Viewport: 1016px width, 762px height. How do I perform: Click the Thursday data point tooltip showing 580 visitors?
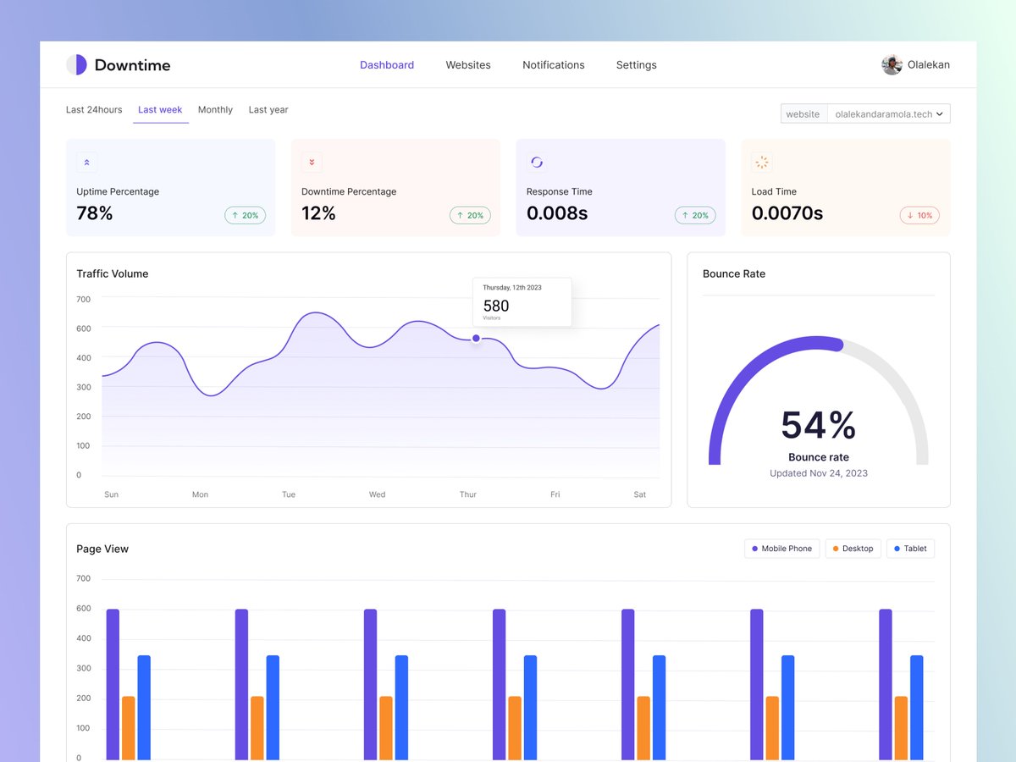[522, 301]
